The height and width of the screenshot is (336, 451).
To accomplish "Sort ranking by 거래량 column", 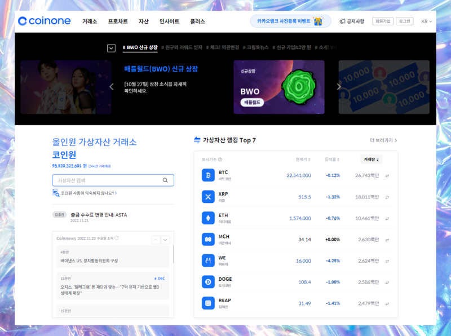I will pos(371,160).
